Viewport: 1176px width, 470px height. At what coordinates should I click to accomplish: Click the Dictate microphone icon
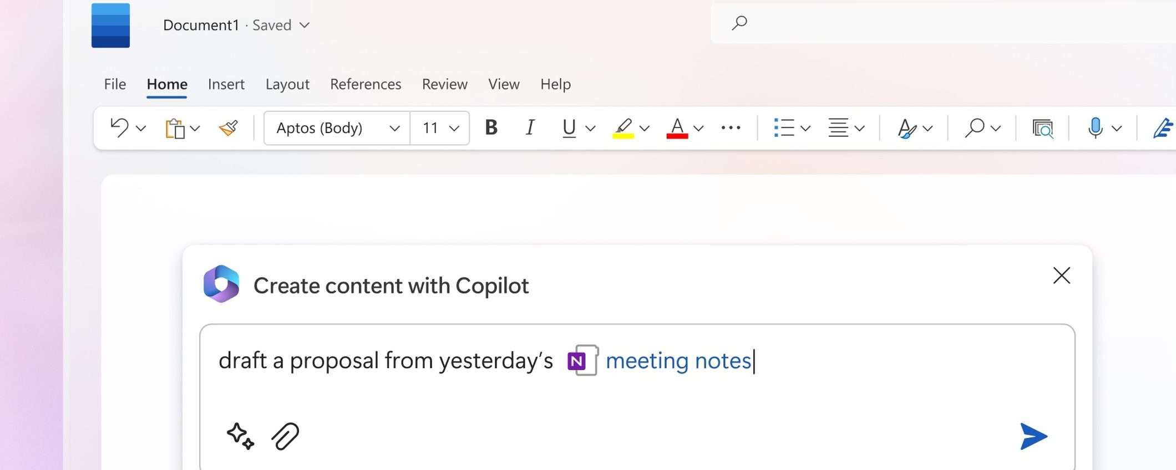click(x=1095, y=128)
